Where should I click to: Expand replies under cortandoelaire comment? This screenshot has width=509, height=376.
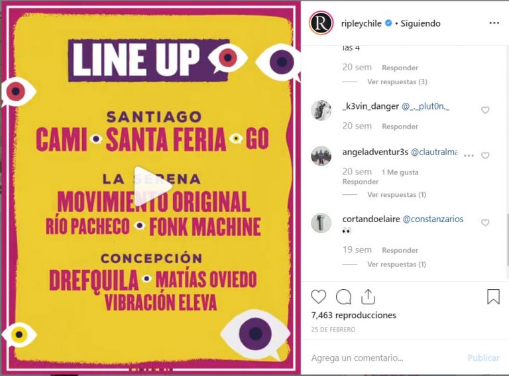(396, 265)
